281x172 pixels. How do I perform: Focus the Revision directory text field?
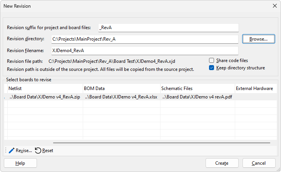[x=144, y=39]
